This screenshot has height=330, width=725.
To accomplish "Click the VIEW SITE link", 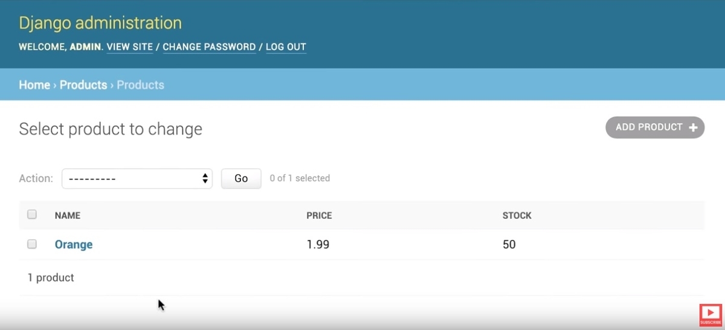I will [130, 47].
